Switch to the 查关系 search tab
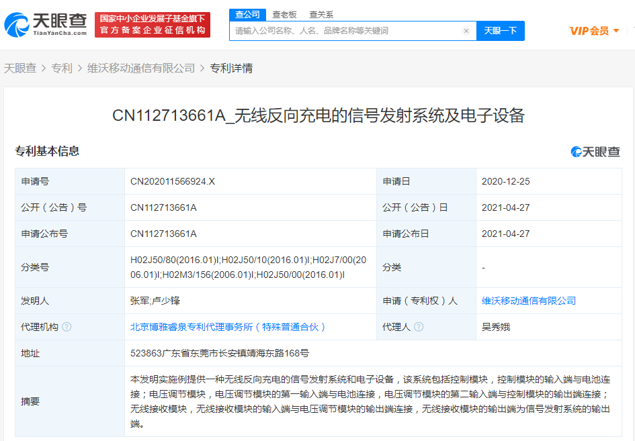 point(321,15)
